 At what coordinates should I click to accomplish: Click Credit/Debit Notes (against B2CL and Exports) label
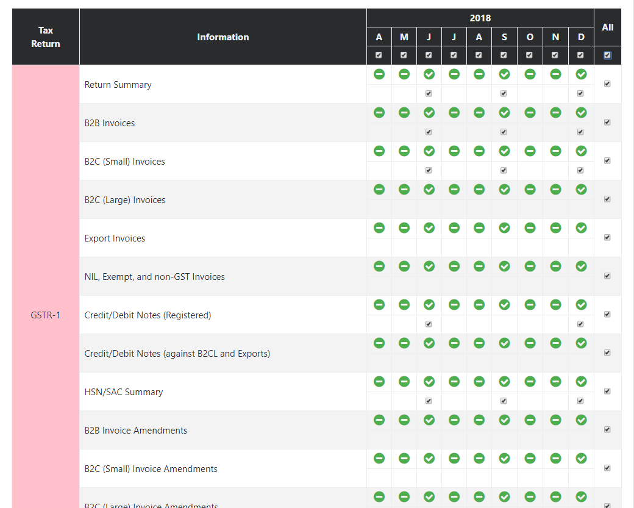coord(177,354)
